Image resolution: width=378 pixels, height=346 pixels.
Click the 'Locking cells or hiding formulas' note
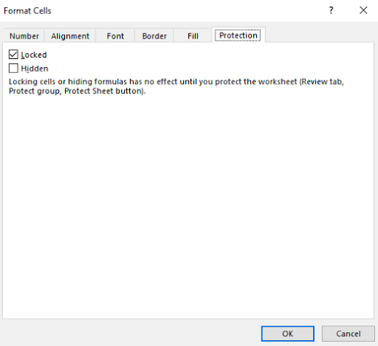click(x=176, y=86)
